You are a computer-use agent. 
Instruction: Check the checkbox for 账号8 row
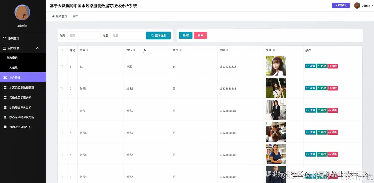pos(61,89)
